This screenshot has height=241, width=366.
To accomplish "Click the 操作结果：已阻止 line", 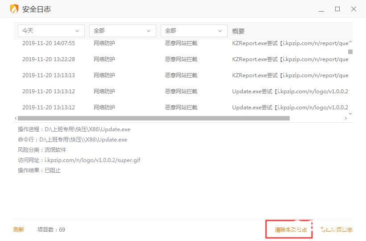I will 39,170.
